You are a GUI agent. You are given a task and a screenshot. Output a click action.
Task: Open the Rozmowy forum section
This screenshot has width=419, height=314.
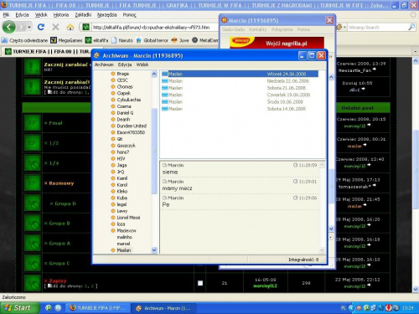tap(61, 183)
